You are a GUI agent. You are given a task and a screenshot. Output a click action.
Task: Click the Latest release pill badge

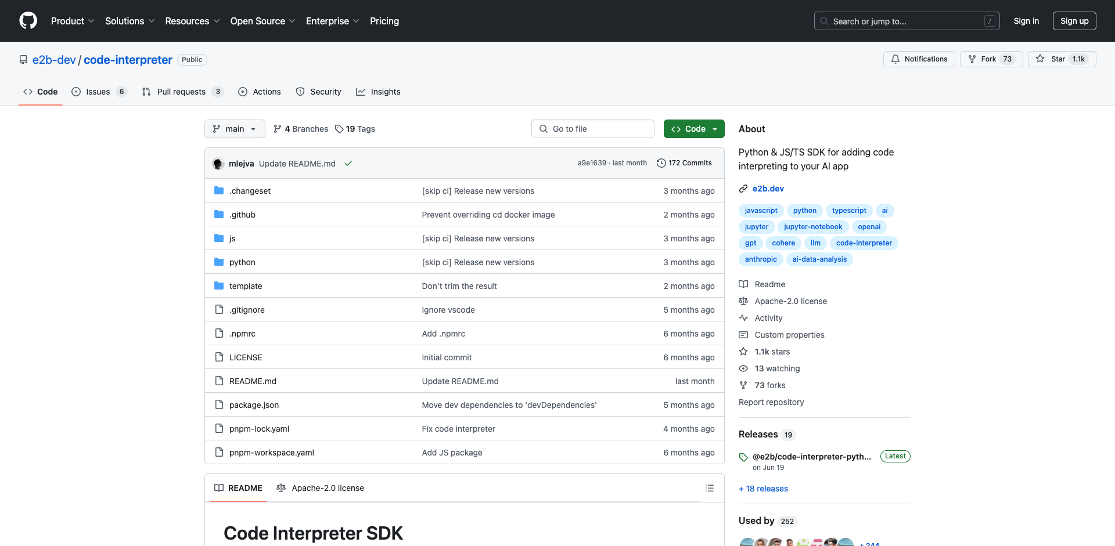895,456
